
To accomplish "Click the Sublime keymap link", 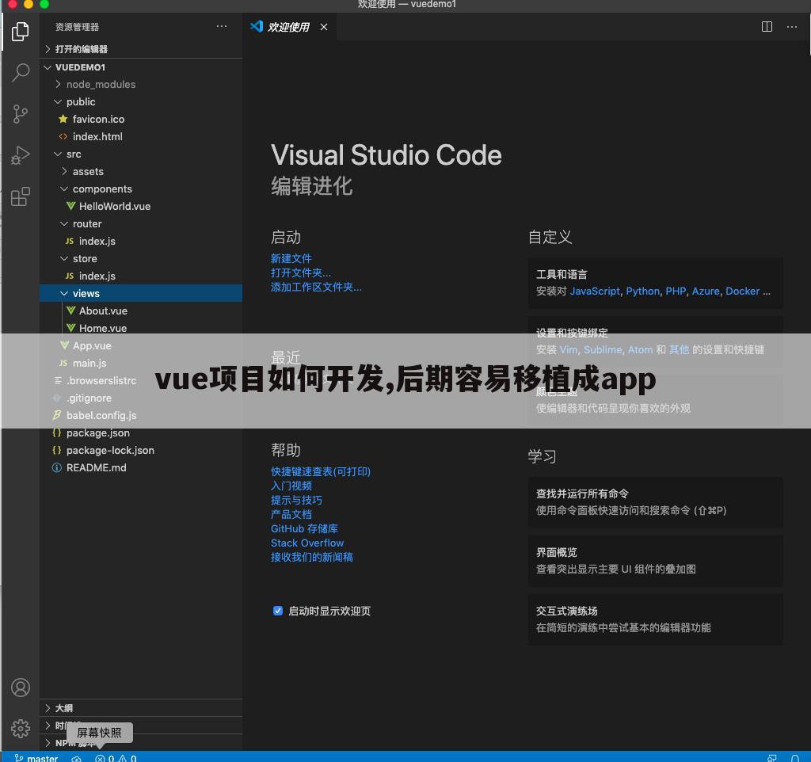I will point(603,349).
